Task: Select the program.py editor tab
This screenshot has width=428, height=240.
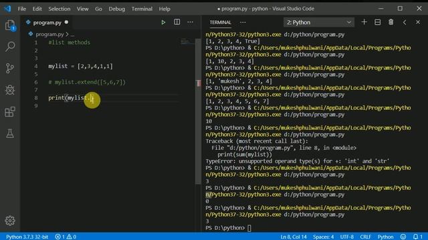Action: tap(47, 22)
